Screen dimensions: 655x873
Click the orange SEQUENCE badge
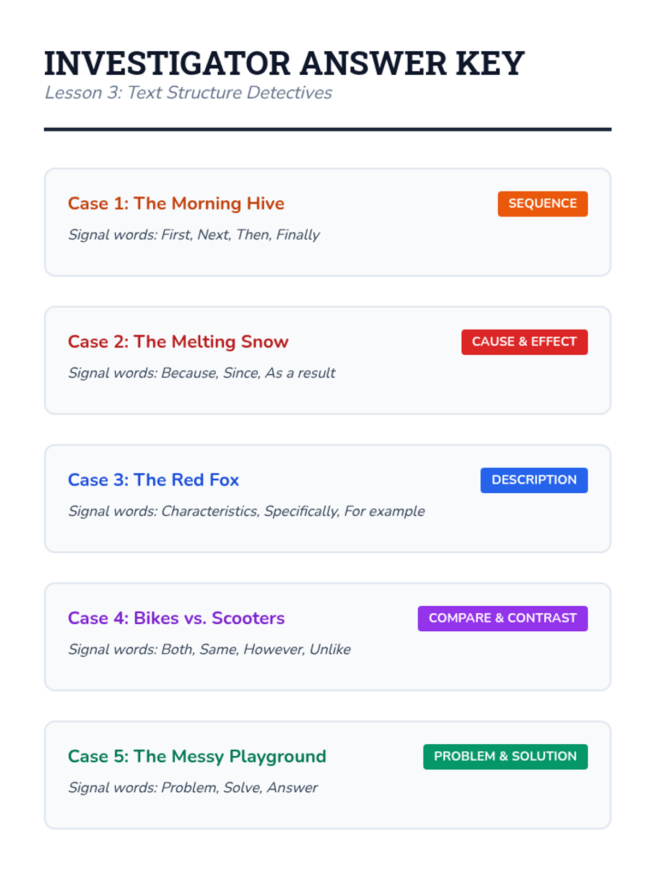(x=543, y=204)
